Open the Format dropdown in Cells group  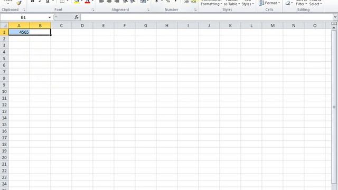point(269,3)
